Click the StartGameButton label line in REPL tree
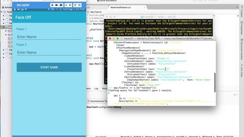Viewport: 244px width, 137px height. pos(169,80)
